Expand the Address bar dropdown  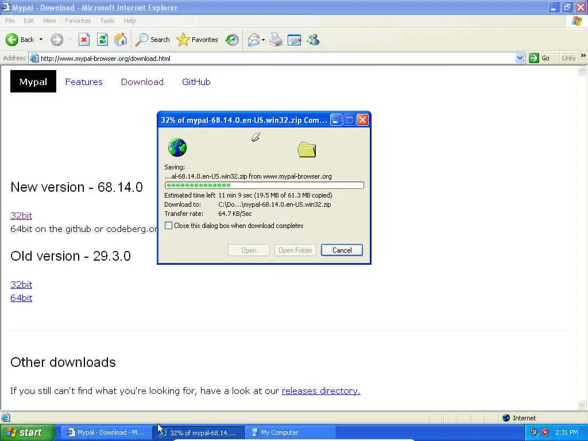click(519, 58)
